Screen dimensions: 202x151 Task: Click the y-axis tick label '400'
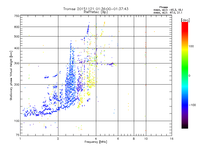tap(17, 48)
